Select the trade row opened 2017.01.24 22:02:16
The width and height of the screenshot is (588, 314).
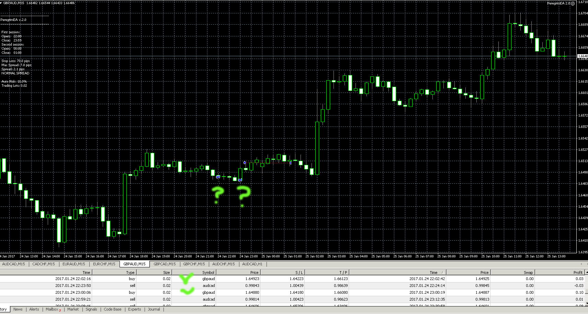point(292,279)
